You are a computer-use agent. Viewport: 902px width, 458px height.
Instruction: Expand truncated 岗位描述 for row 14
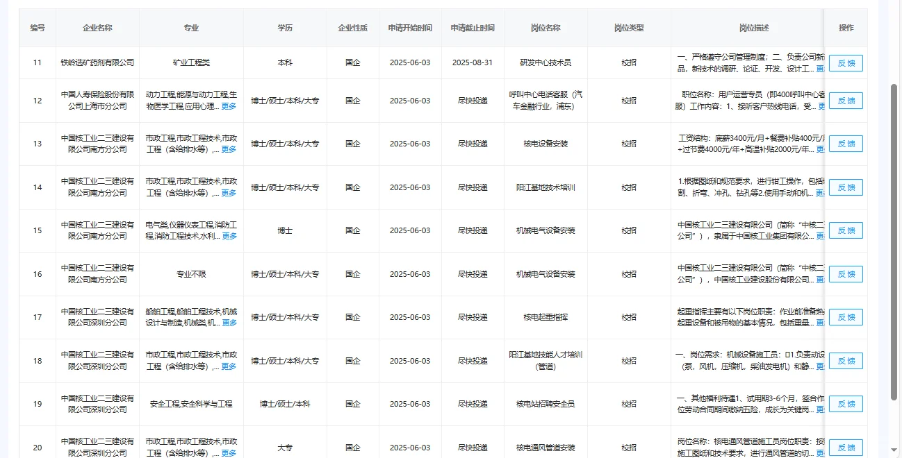click(x=820, y=192)
